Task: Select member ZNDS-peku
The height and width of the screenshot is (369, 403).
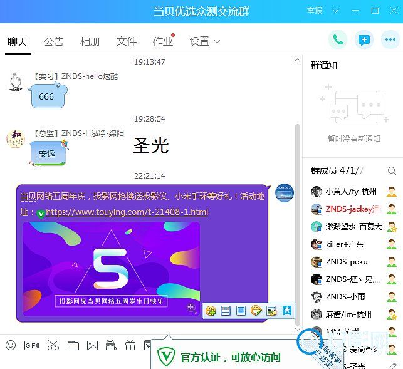Action: (353, 262)
